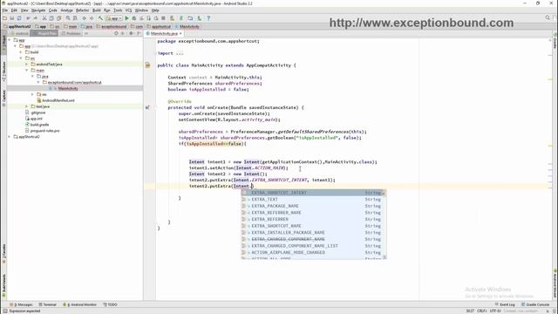This screenshot has height=314, width=558.
Task: Click the Synchronize toolbar icon
Action: [19, 18]
